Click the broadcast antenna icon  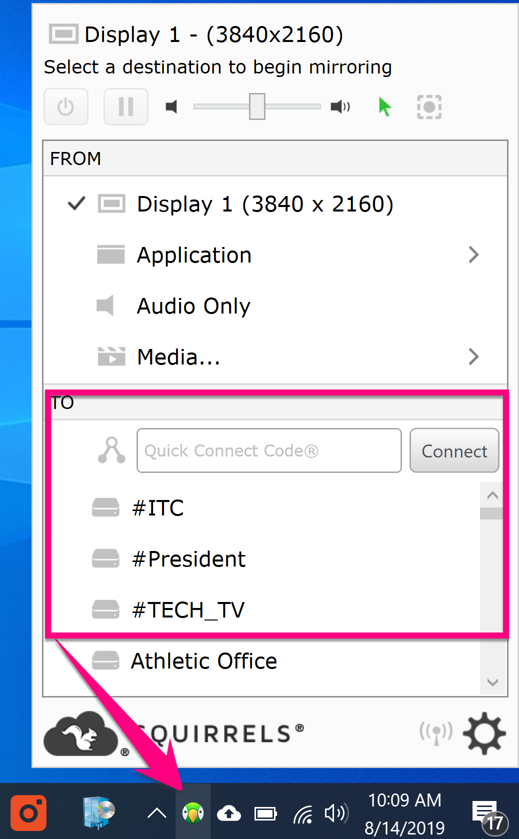tap(436, 733)
